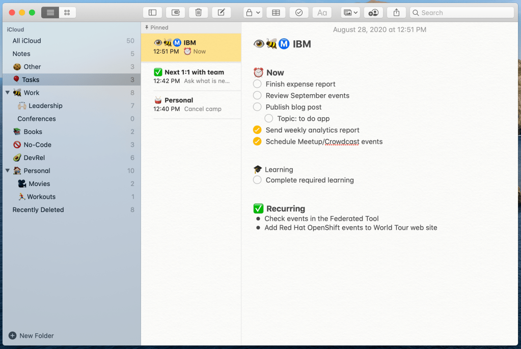Click New Folder button
The height and width of the screenshot is (349, 521).
tap(31, 336)
